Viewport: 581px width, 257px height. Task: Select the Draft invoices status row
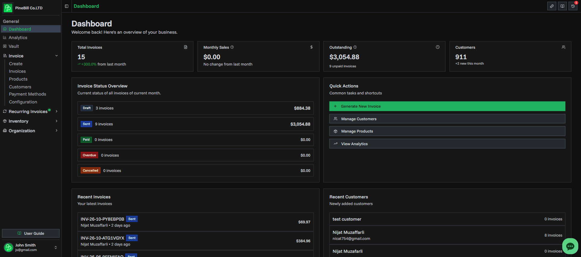195,108
